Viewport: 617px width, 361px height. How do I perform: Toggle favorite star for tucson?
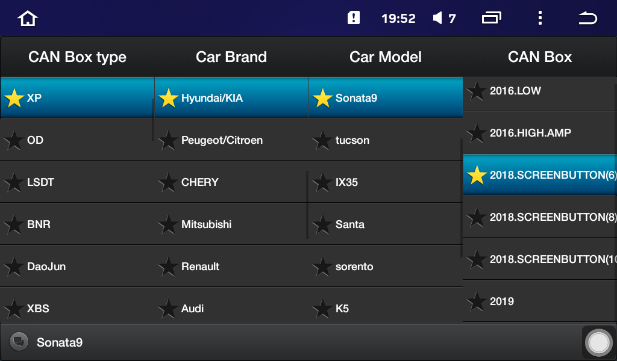click(322, 141)
